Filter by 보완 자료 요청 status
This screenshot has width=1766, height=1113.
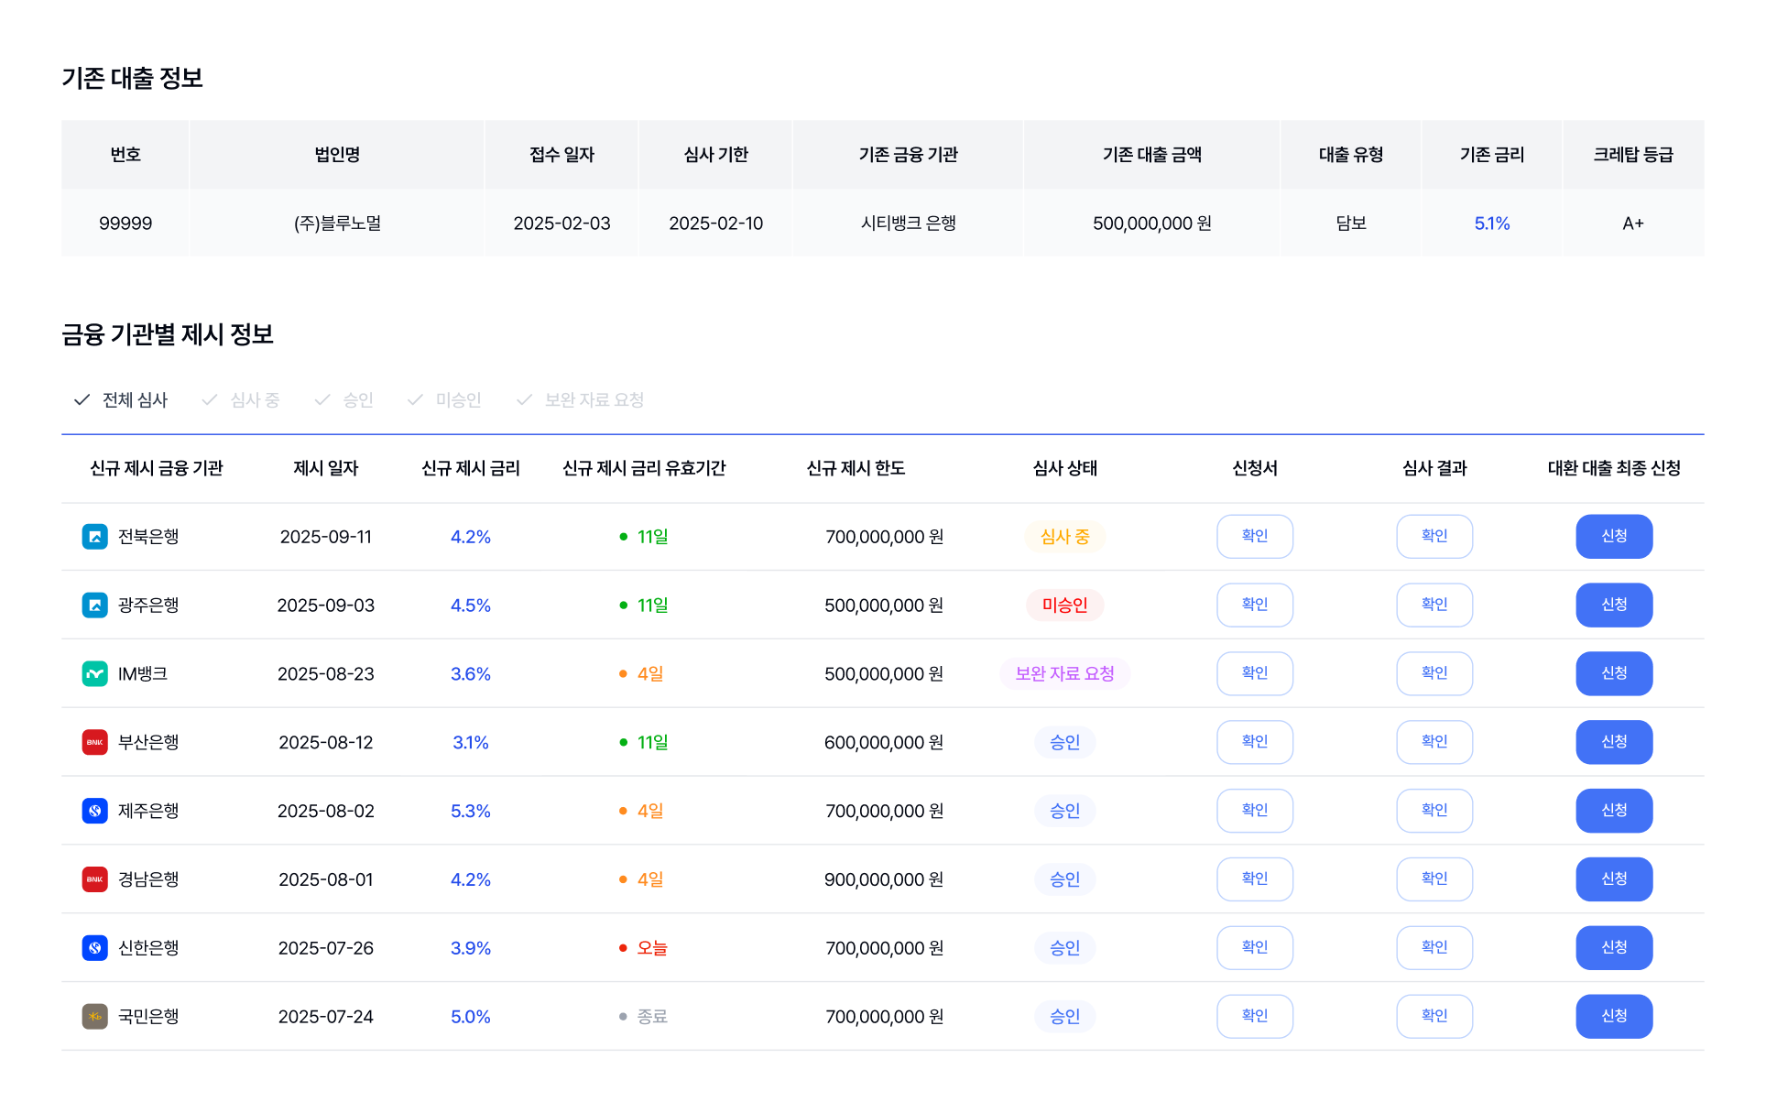coord(581,400)
